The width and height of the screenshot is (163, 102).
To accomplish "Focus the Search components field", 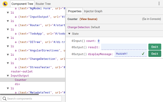I will (x=34, y=99).
